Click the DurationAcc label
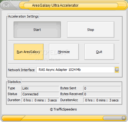 (x=69, y=100)
